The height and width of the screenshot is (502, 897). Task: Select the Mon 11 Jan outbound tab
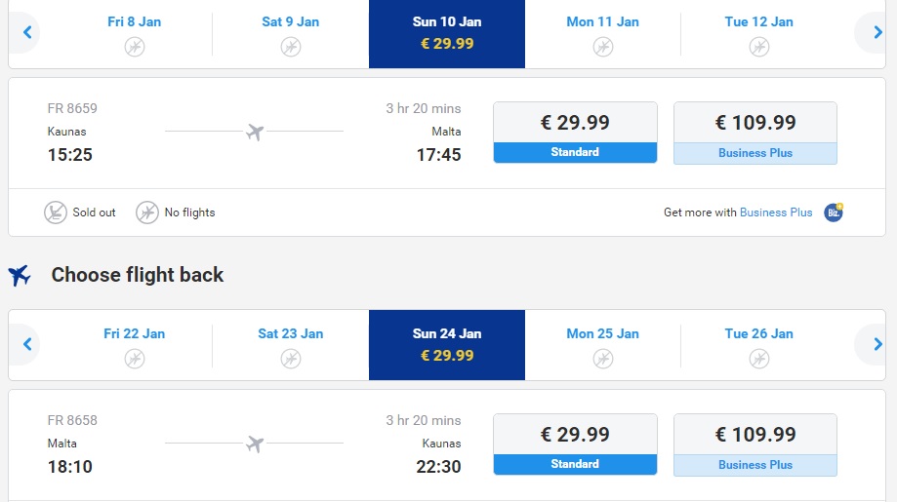tap(602, 34)
